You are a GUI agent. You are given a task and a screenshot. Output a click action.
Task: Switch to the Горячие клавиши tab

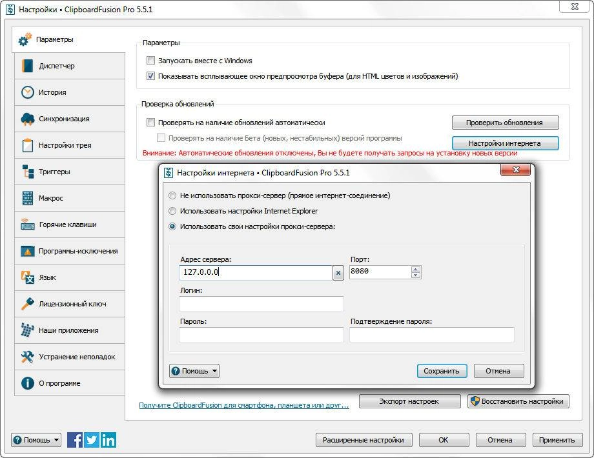click(70, 224)
